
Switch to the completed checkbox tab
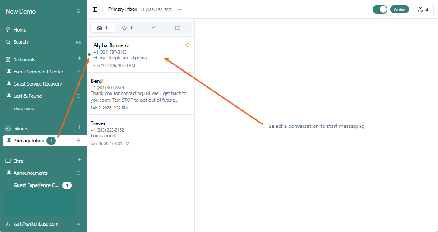click(x=153, y=28)
